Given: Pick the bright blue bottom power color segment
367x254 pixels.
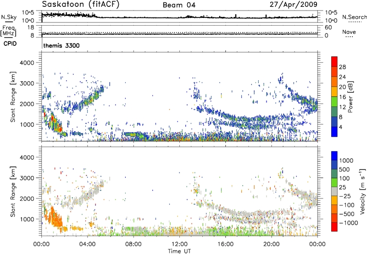Looking at the screenshot, I should [334, 132].
